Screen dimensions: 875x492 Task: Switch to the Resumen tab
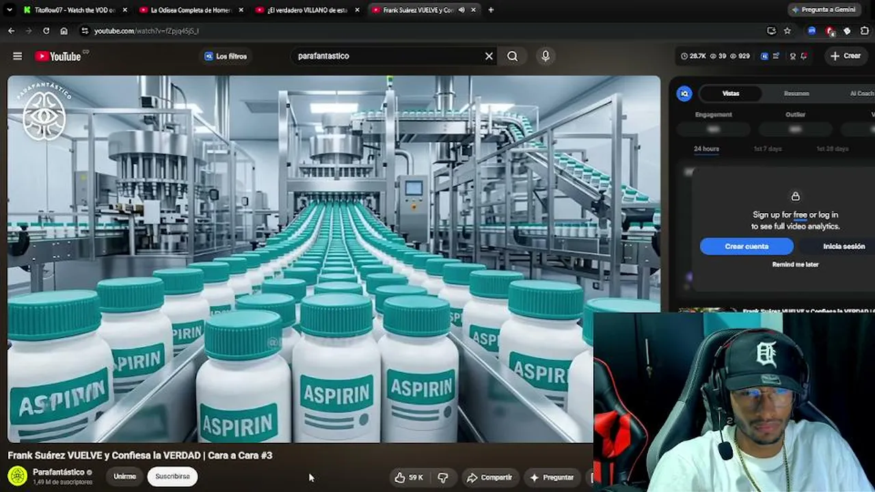point(796,94)
